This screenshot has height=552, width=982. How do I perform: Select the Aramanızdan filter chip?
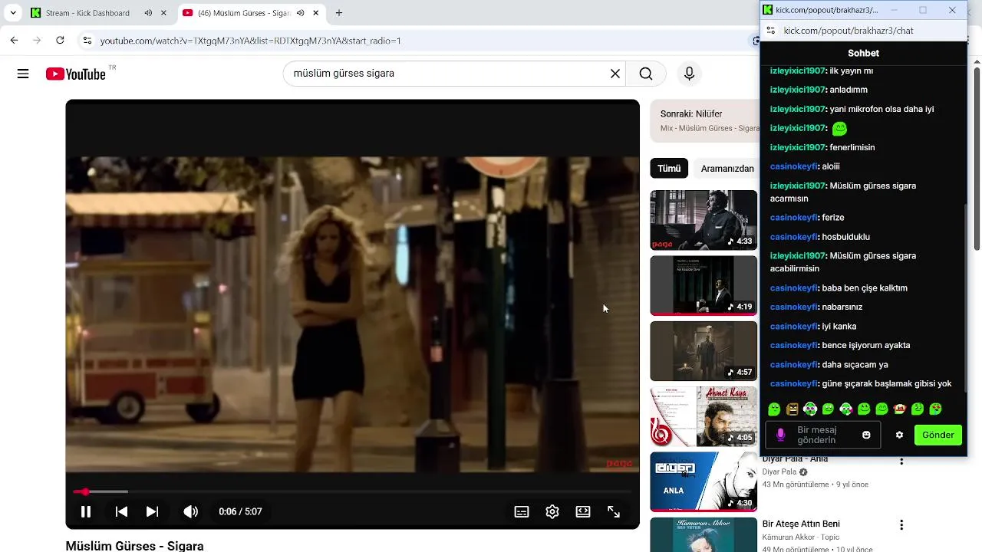pos(727,169)
